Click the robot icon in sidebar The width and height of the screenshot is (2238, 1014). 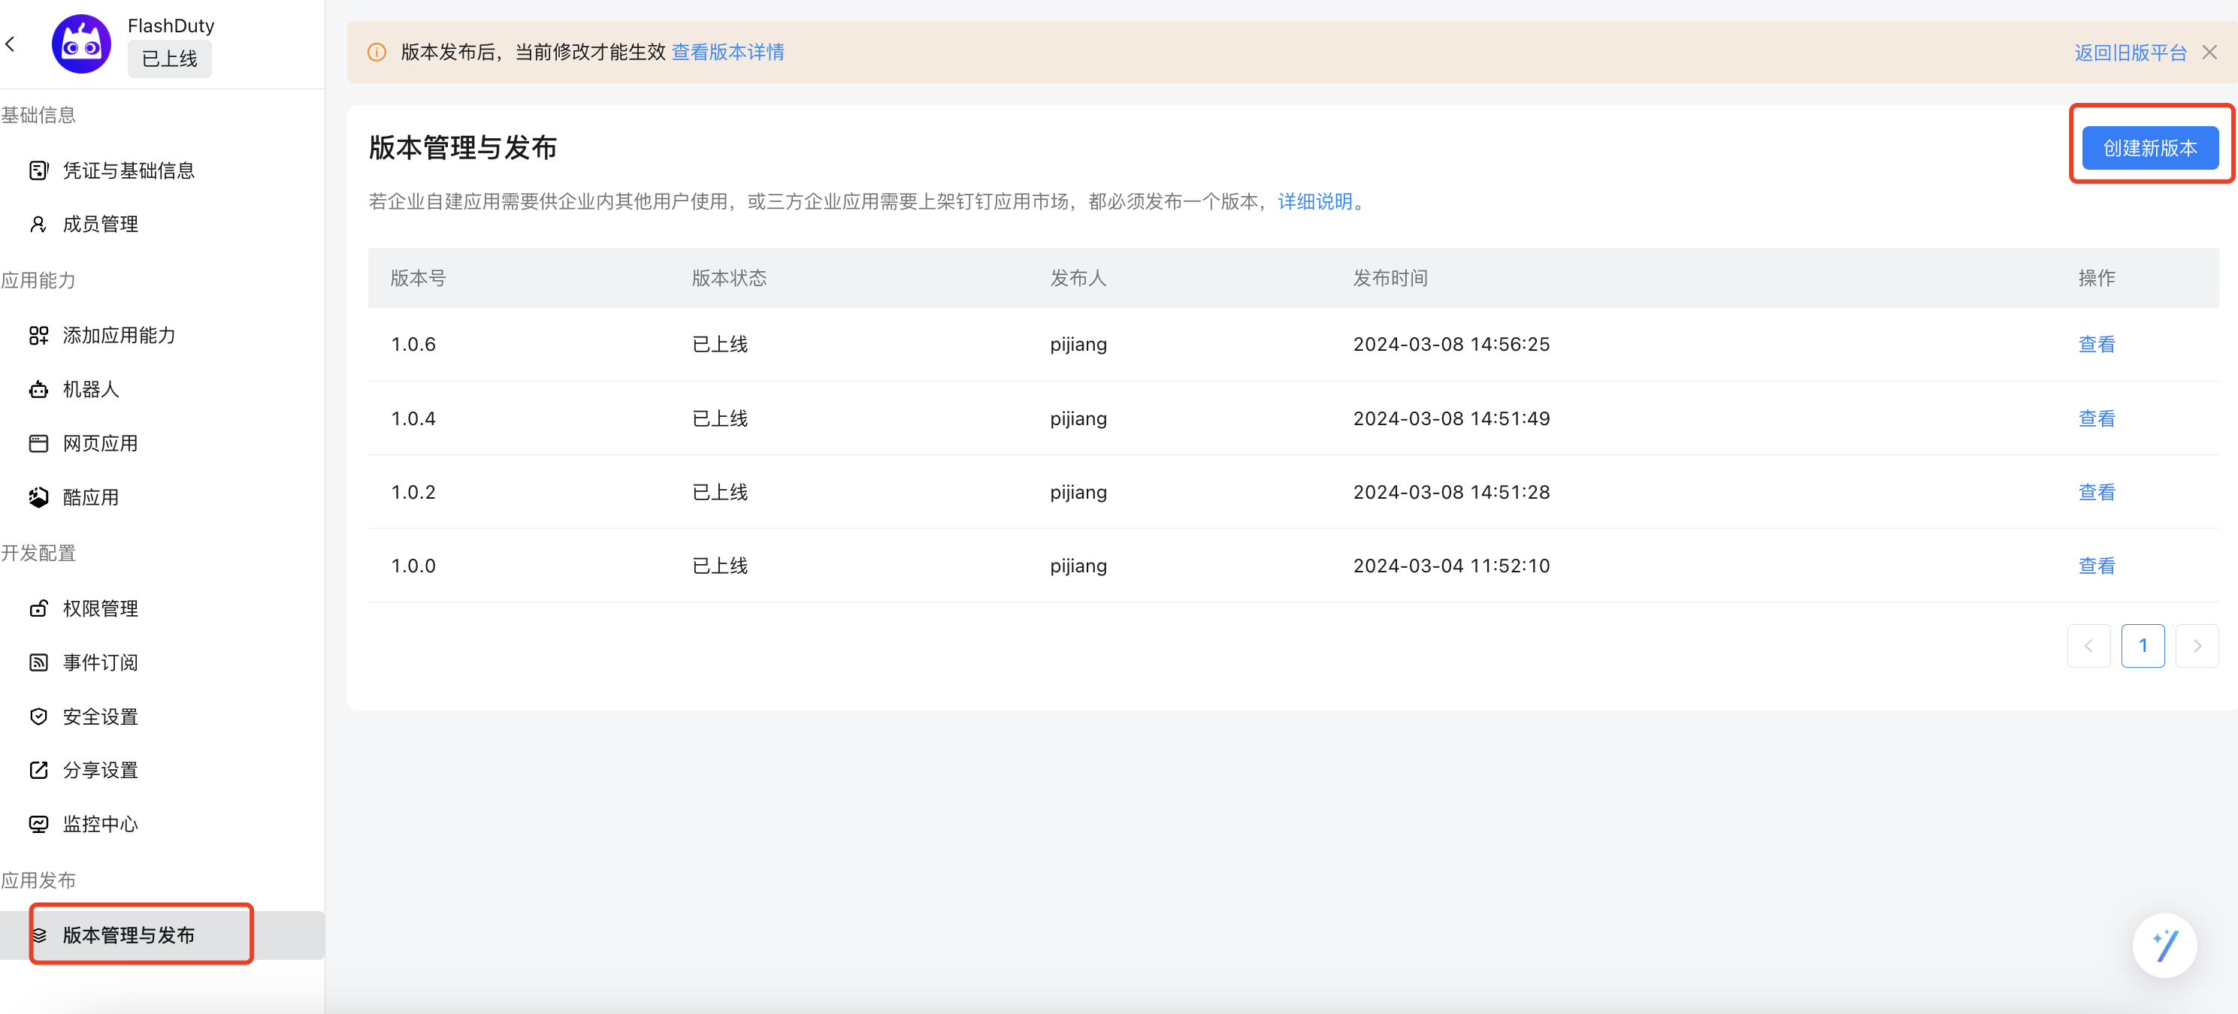pyautogui.click(x=38, y=389)
